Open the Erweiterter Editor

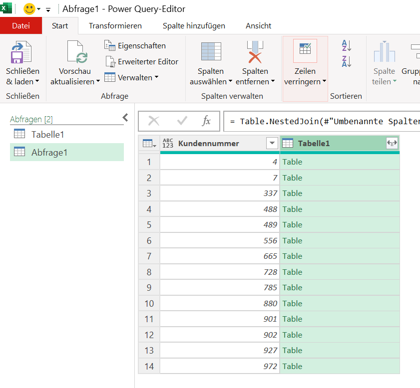point(141,62)
